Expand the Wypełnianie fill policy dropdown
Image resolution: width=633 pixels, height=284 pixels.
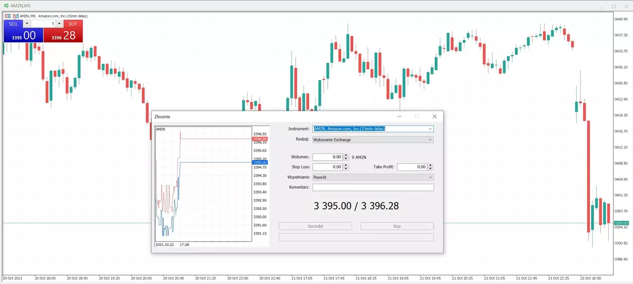click(x=430, y=177)
